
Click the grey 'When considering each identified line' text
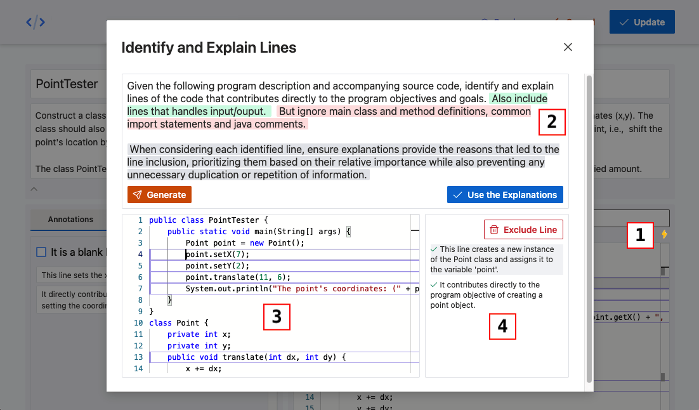point(343,162)
